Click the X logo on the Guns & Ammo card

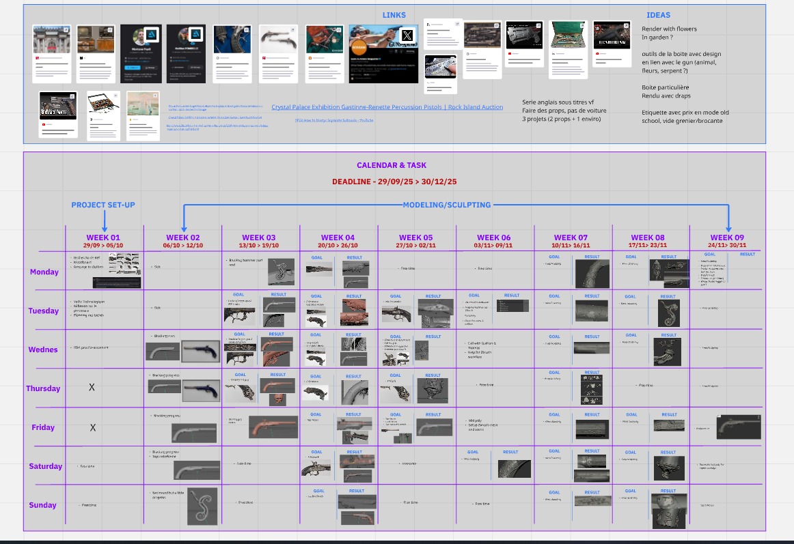[407, 35]
